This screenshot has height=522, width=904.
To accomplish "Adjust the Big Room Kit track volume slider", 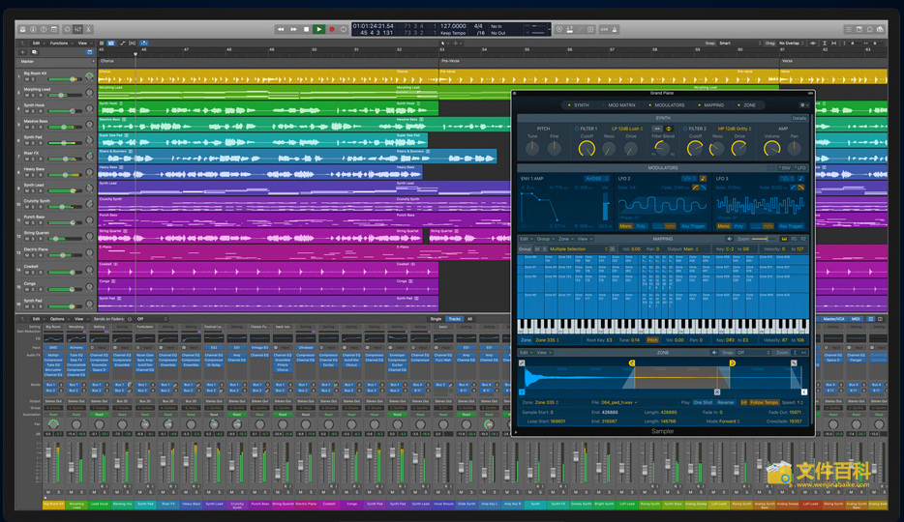I will [65, 79].
